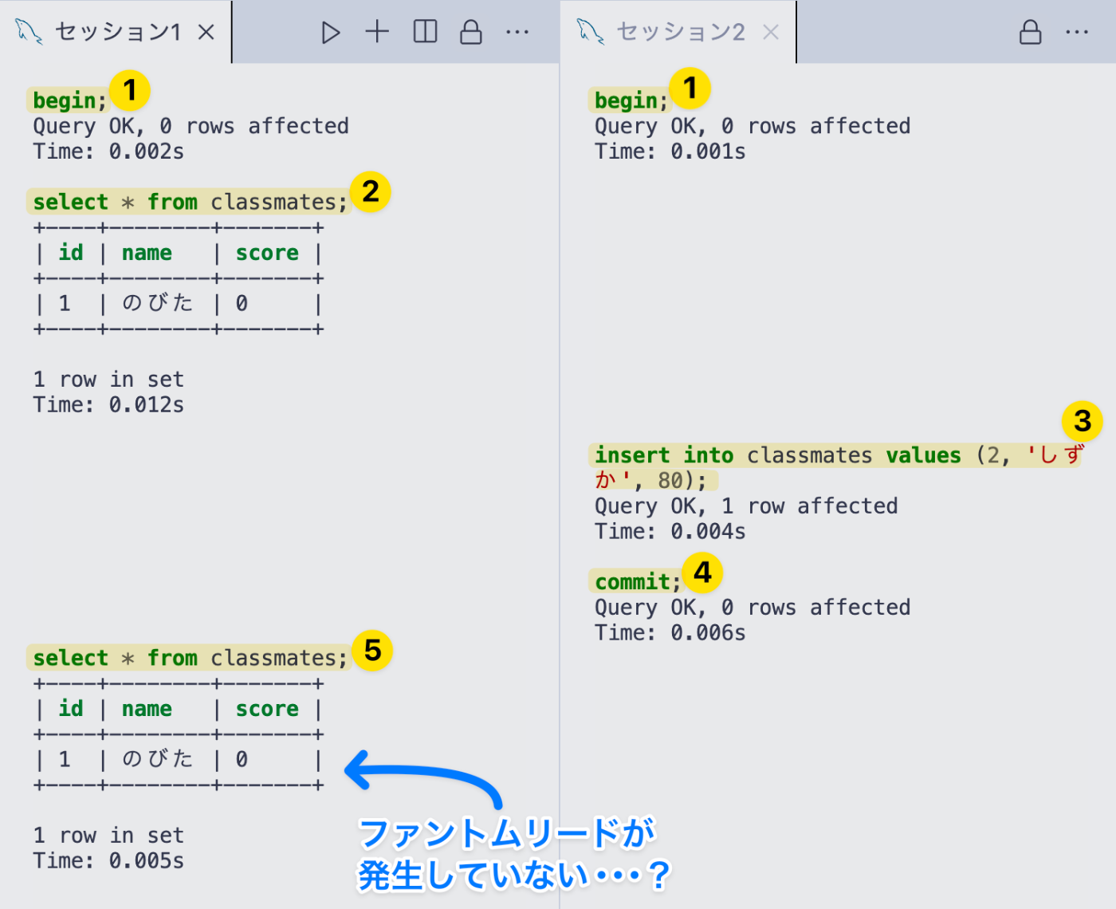The height and width of the screenshot is (909, 1116).
Task: Click the MySQL dolphin icon on セッション2 tab
Action: (591, 32)
